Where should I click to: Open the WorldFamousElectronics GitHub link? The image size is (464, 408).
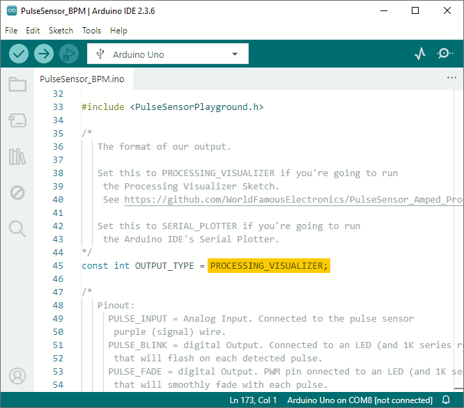click(293, 200)
